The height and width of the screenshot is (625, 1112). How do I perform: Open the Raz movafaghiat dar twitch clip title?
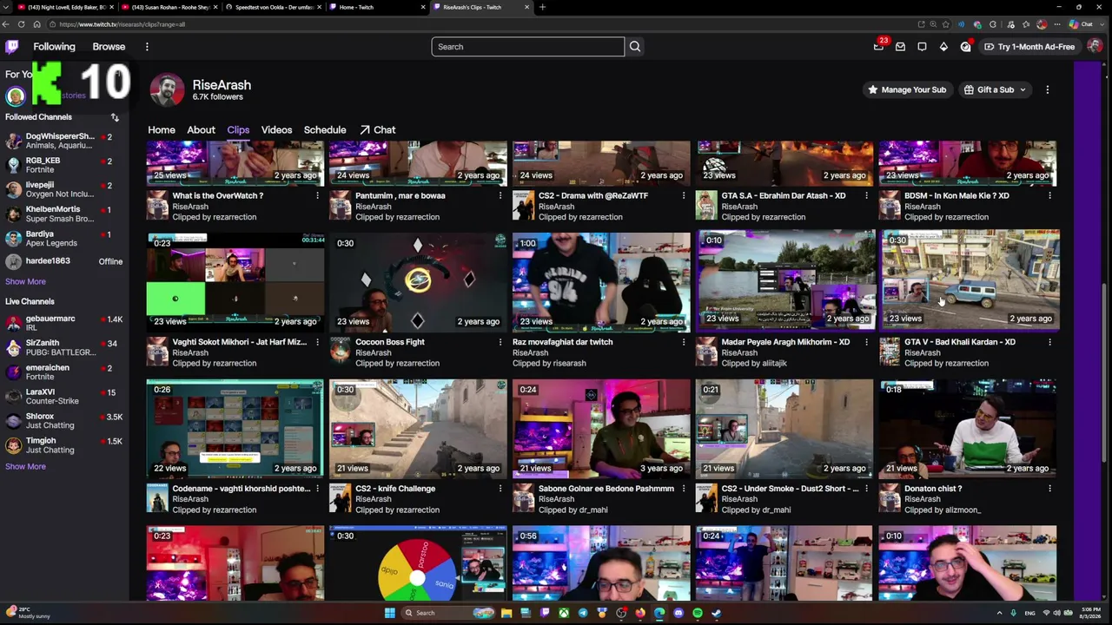563,342
